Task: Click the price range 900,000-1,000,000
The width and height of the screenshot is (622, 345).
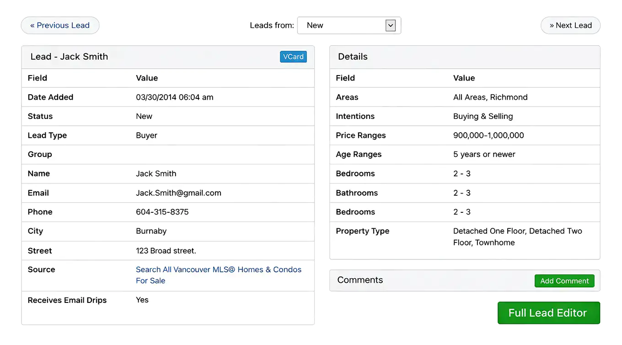Action: point(488,135)
